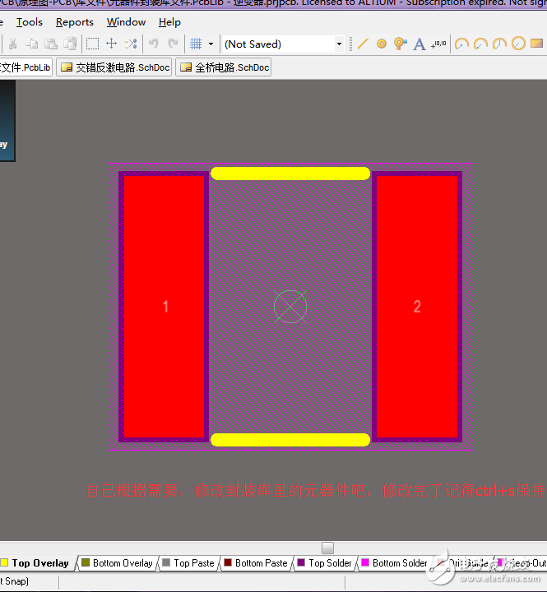Click the Top Solder purple color swatch
The image size is (547, 592).
coord(301,563)
